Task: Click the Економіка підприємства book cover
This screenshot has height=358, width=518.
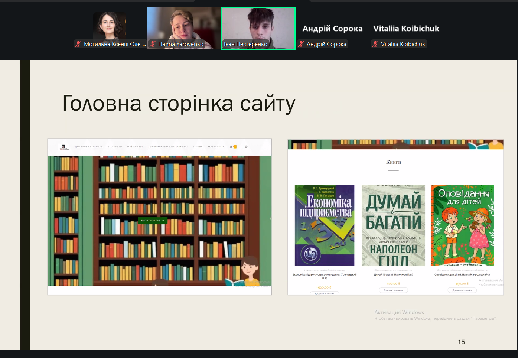Action: (x=325, y=225)
